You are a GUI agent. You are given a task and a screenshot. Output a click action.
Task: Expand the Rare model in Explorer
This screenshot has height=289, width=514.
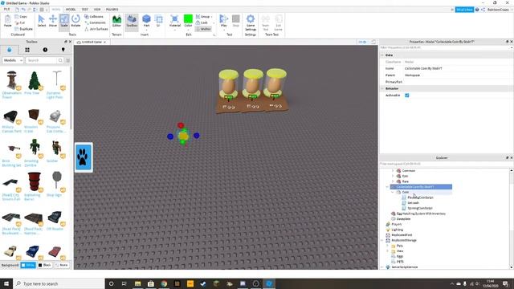tap(393, 181)
